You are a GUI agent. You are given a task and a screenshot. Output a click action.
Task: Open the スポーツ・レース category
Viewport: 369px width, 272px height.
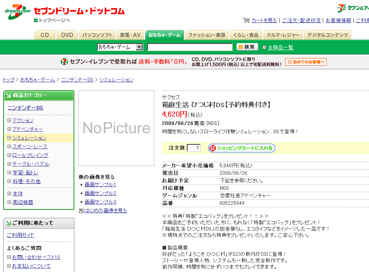[30, 147]
